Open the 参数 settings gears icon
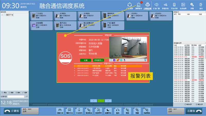206x116 pixels. click(x=192, y=5)
